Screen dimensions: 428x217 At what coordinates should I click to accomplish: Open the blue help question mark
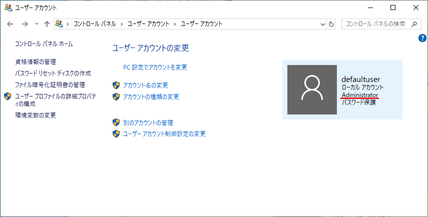point(422,38)
